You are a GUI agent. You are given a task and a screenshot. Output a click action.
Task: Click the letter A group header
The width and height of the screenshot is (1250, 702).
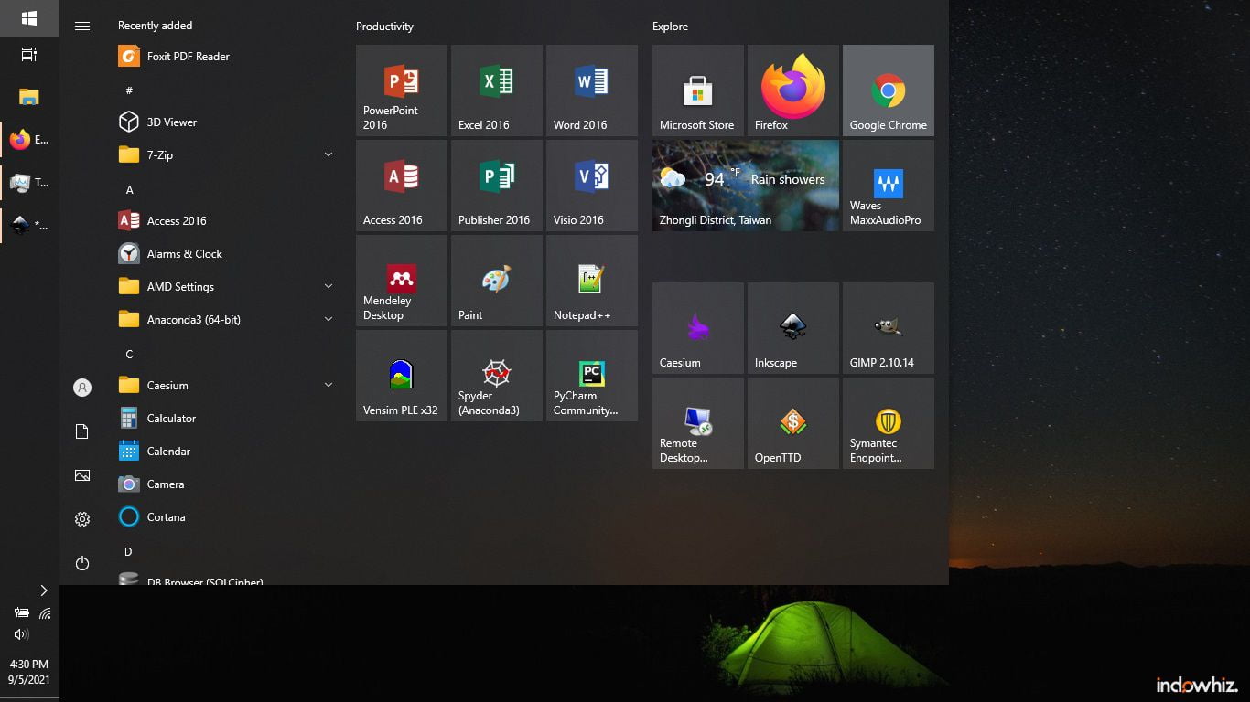[x=129, y=189]
